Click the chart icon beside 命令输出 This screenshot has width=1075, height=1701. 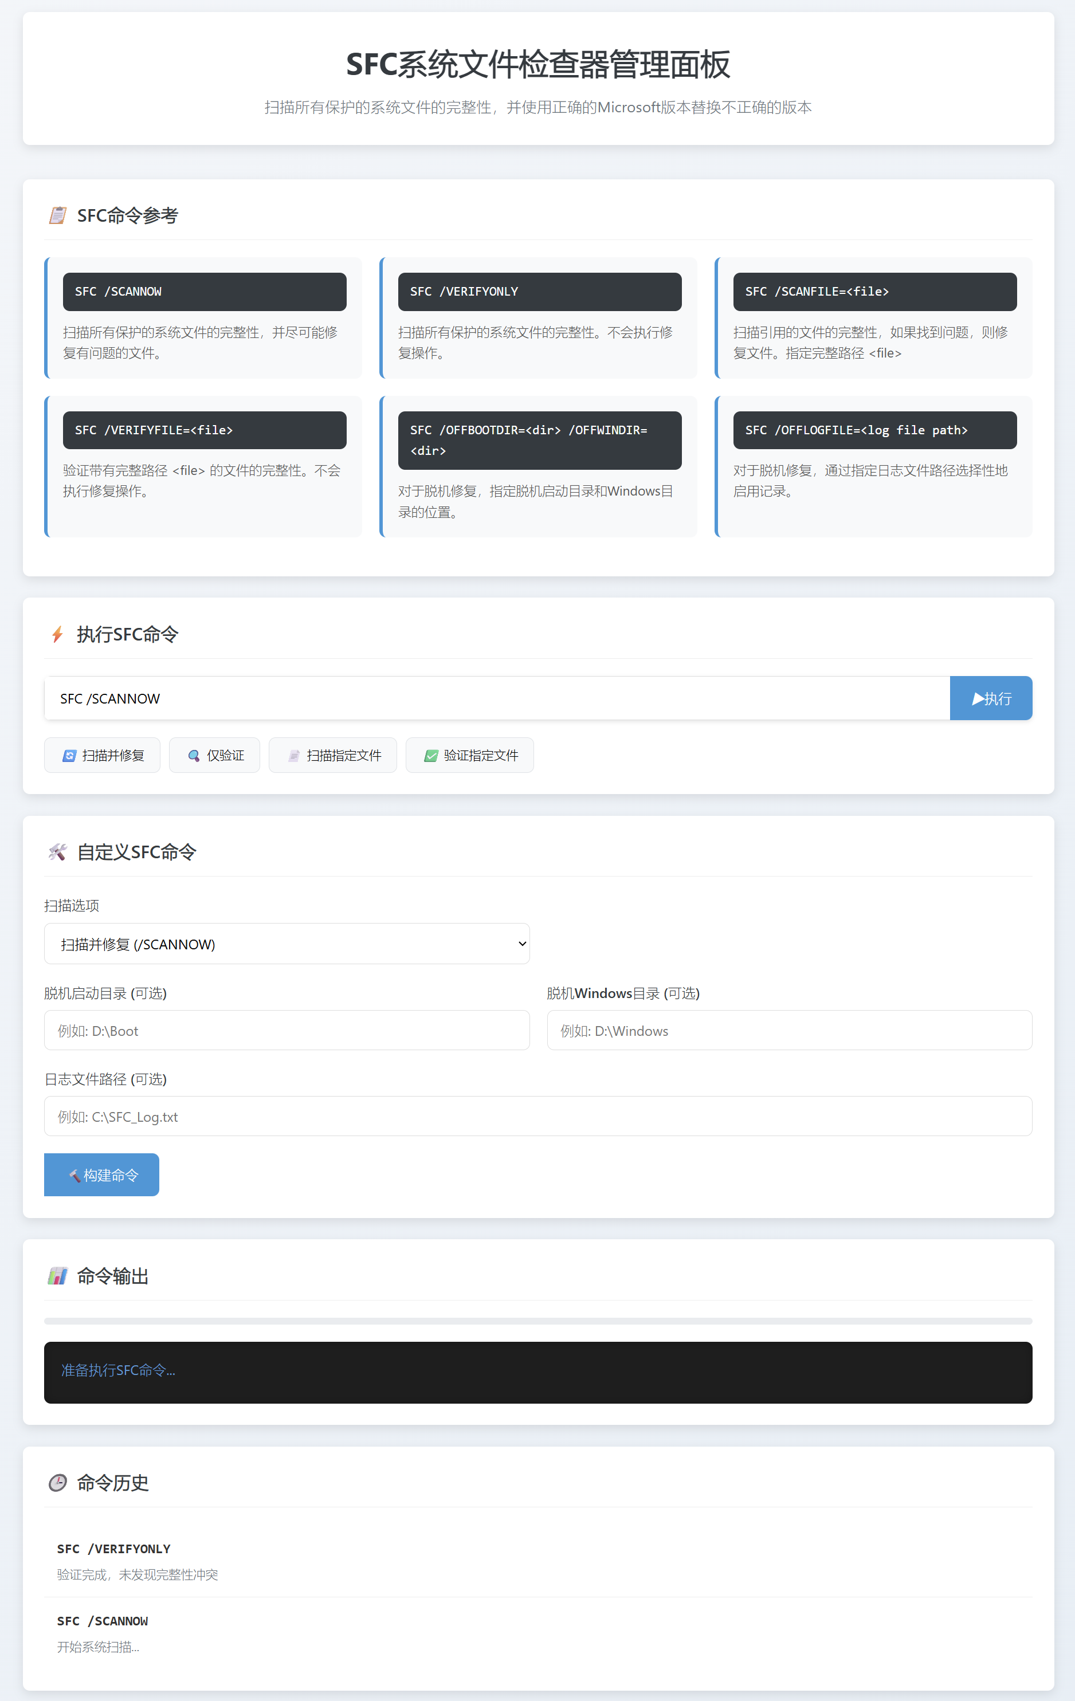[x=57, y=1276]
